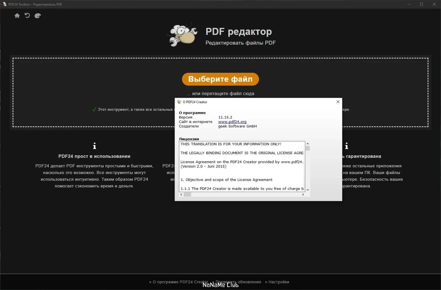Close the "О PDF24 Creator" dialog
441x290 pixels.
(x=338, y=102)
